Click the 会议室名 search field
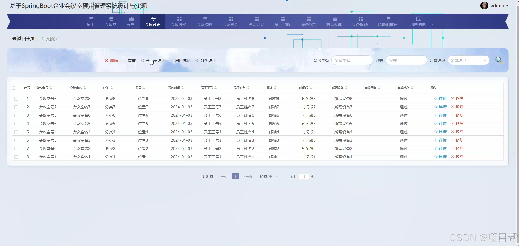519x246 pixels. pyautogui.click(x=352, y=60)
